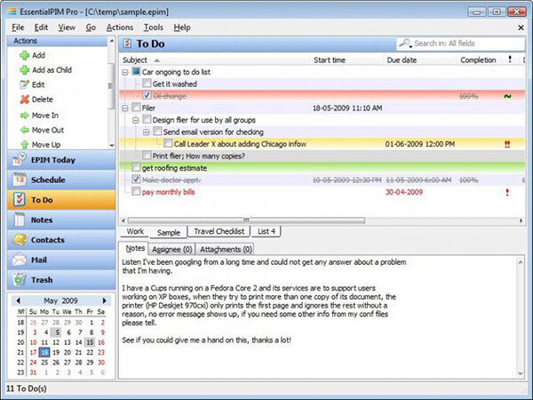Click the Move Out arrow icon
Viewport: 533px width, 400px height.
24,130
